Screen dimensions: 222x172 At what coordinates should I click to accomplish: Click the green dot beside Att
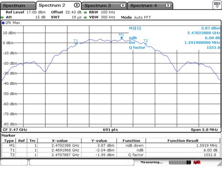tap(2, 17)
